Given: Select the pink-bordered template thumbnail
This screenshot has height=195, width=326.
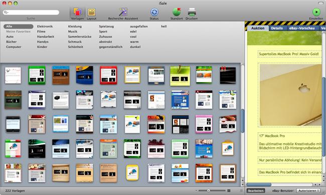Looking at the screenshot, I should pyautogui.click(x=204, y=124).
